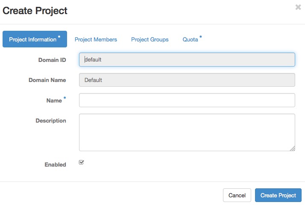The image size is (305, 205).
Task: Switch to the Project Information tab
Action: 35,39
